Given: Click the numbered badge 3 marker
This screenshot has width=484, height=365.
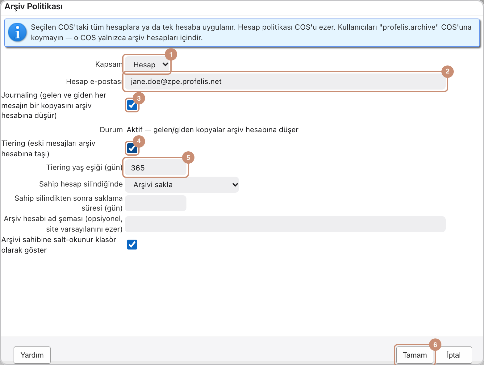Looking at the screenshot, I should tap(139, 98).
